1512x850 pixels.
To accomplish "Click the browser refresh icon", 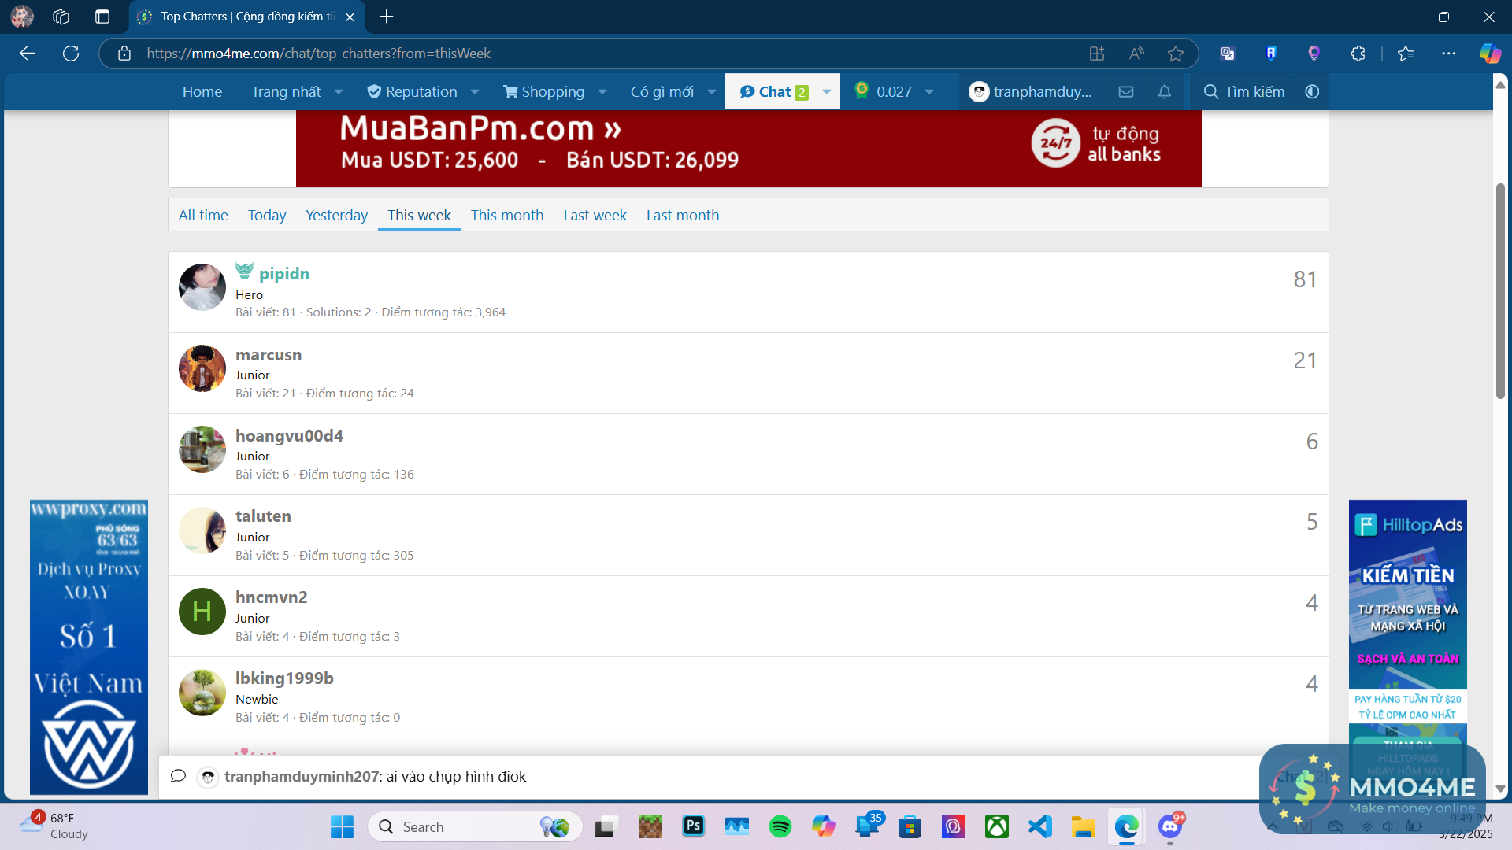I will [71, 54].
